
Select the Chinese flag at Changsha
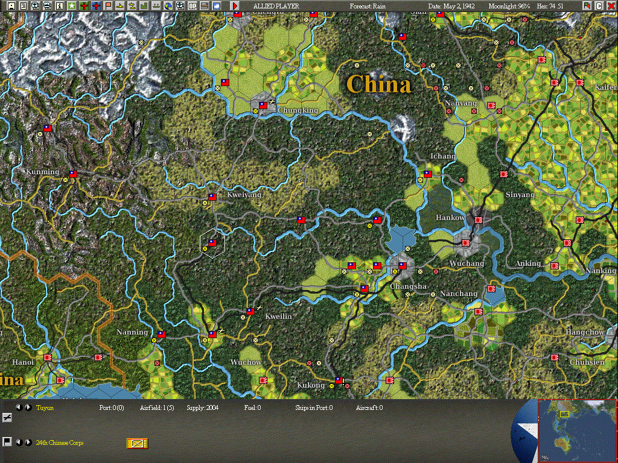point(403,266)
